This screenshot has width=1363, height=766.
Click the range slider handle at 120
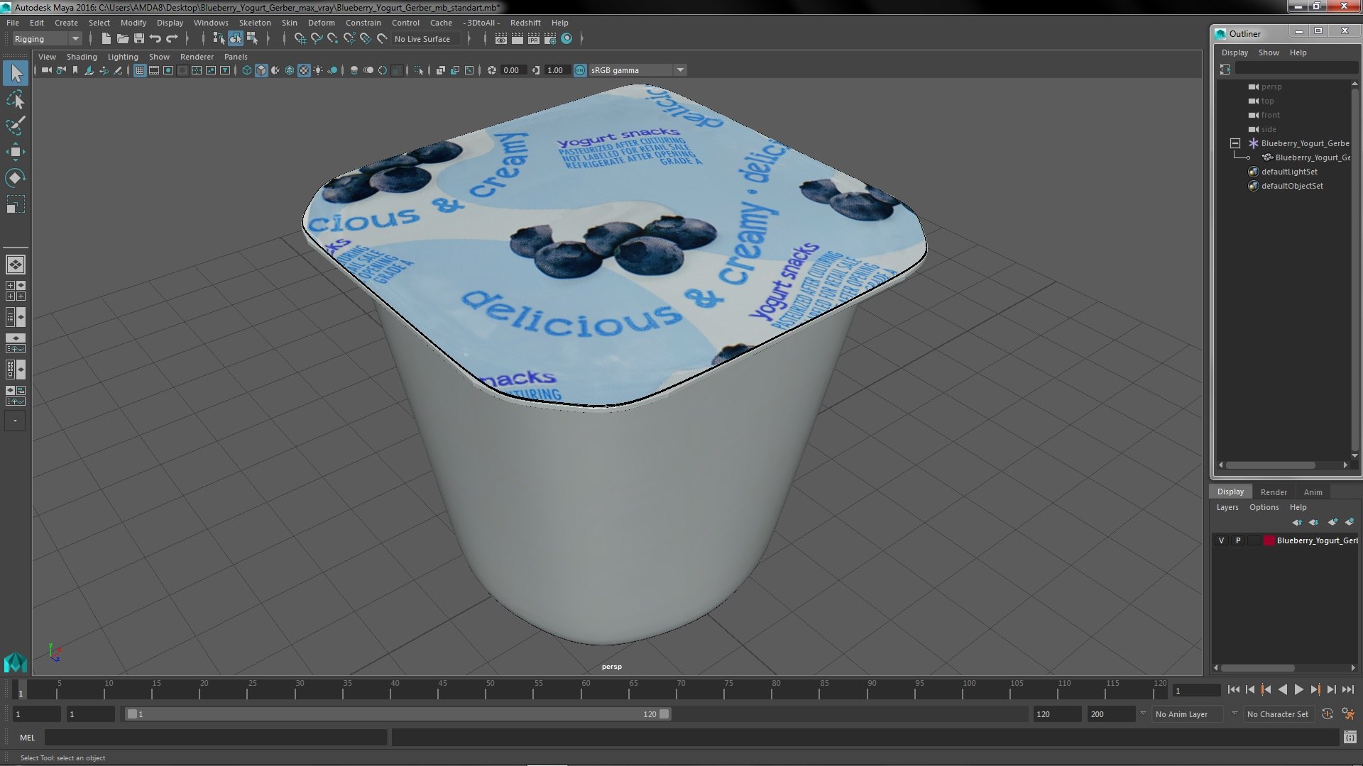(664, 714)
